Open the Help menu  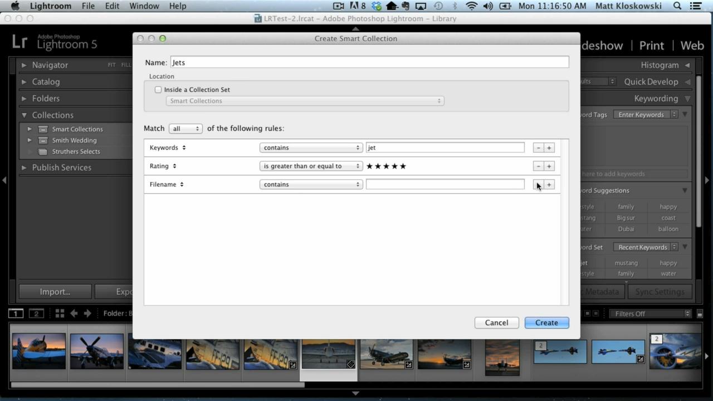pos(178,6)
